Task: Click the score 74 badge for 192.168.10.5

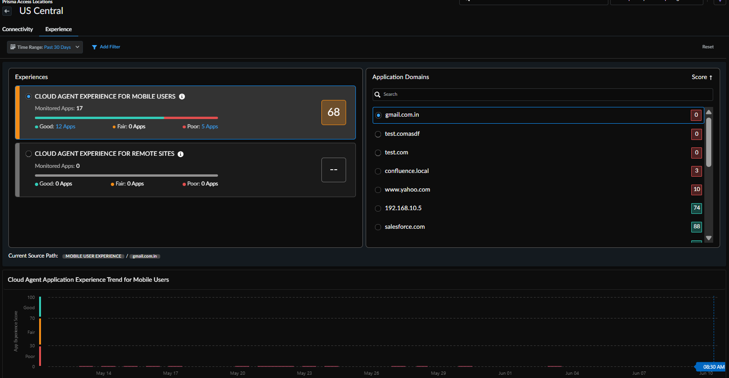Action: (x=696, y=208)
